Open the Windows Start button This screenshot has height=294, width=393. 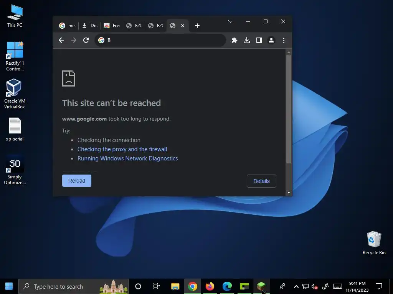9,286
